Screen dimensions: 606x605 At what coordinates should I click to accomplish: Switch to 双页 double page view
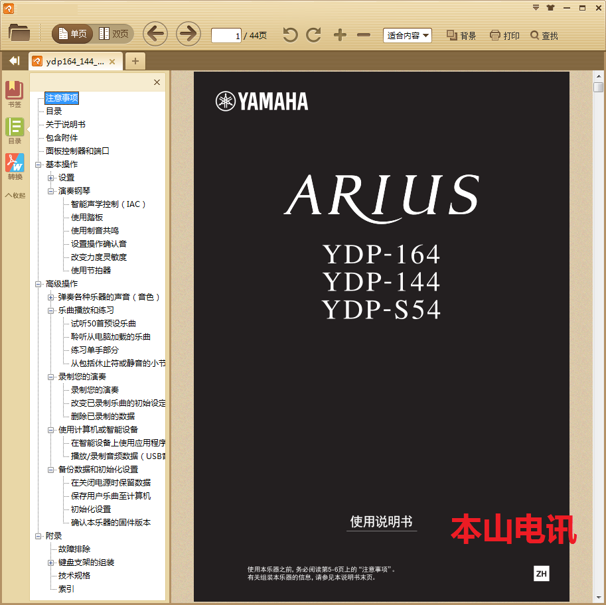click(x=114, y=34)
